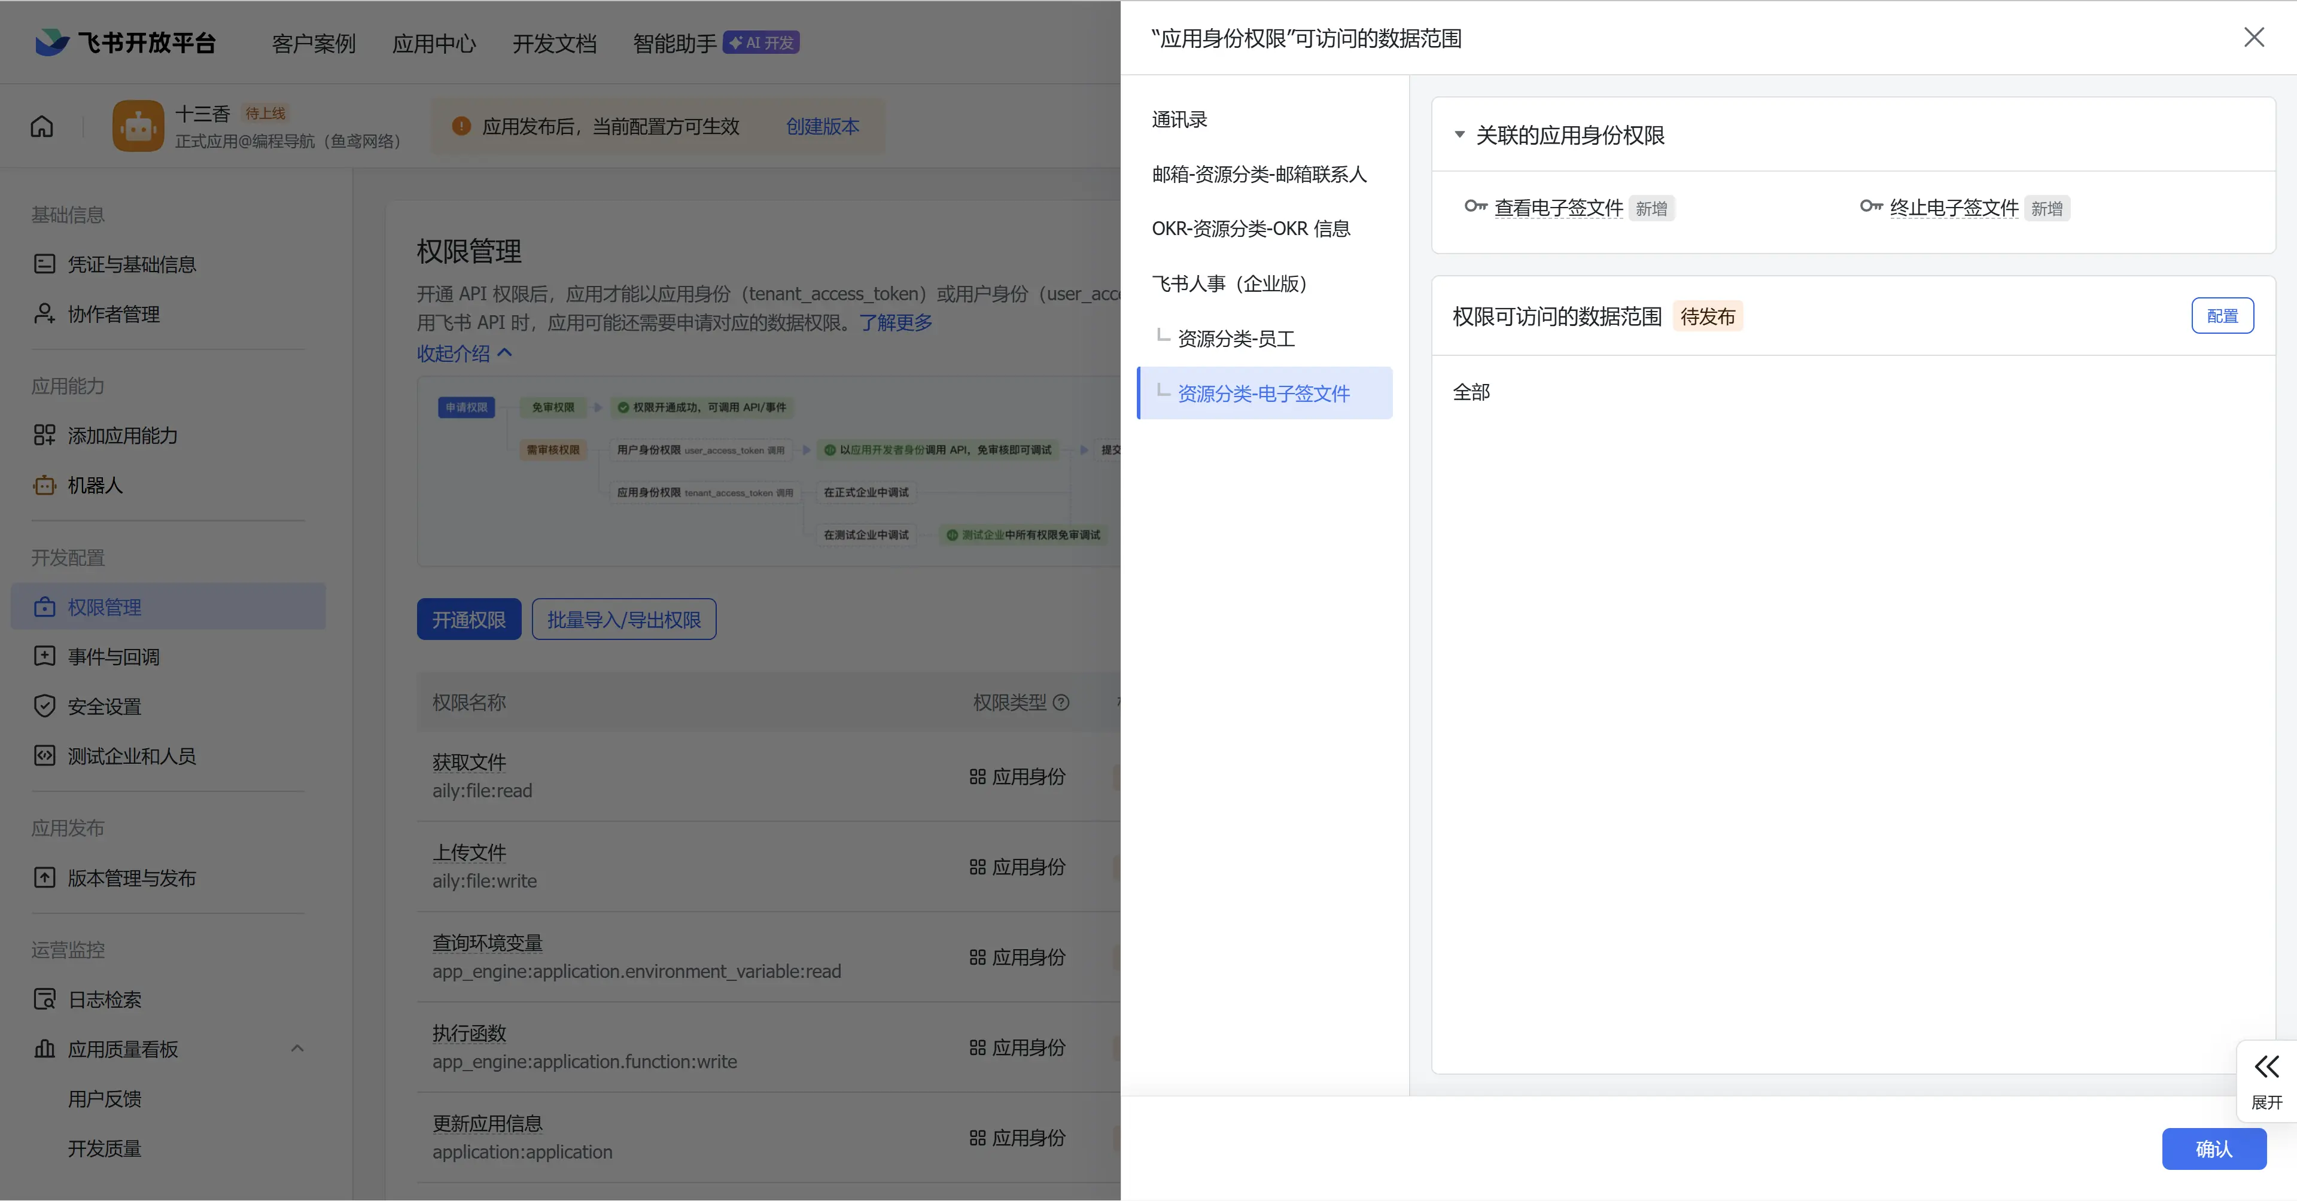Click the 日志检索 log search icon

coord(44,999)
